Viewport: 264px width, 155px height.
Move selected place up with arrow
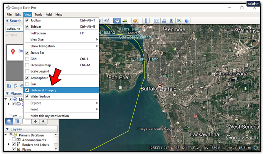(35, 121)
